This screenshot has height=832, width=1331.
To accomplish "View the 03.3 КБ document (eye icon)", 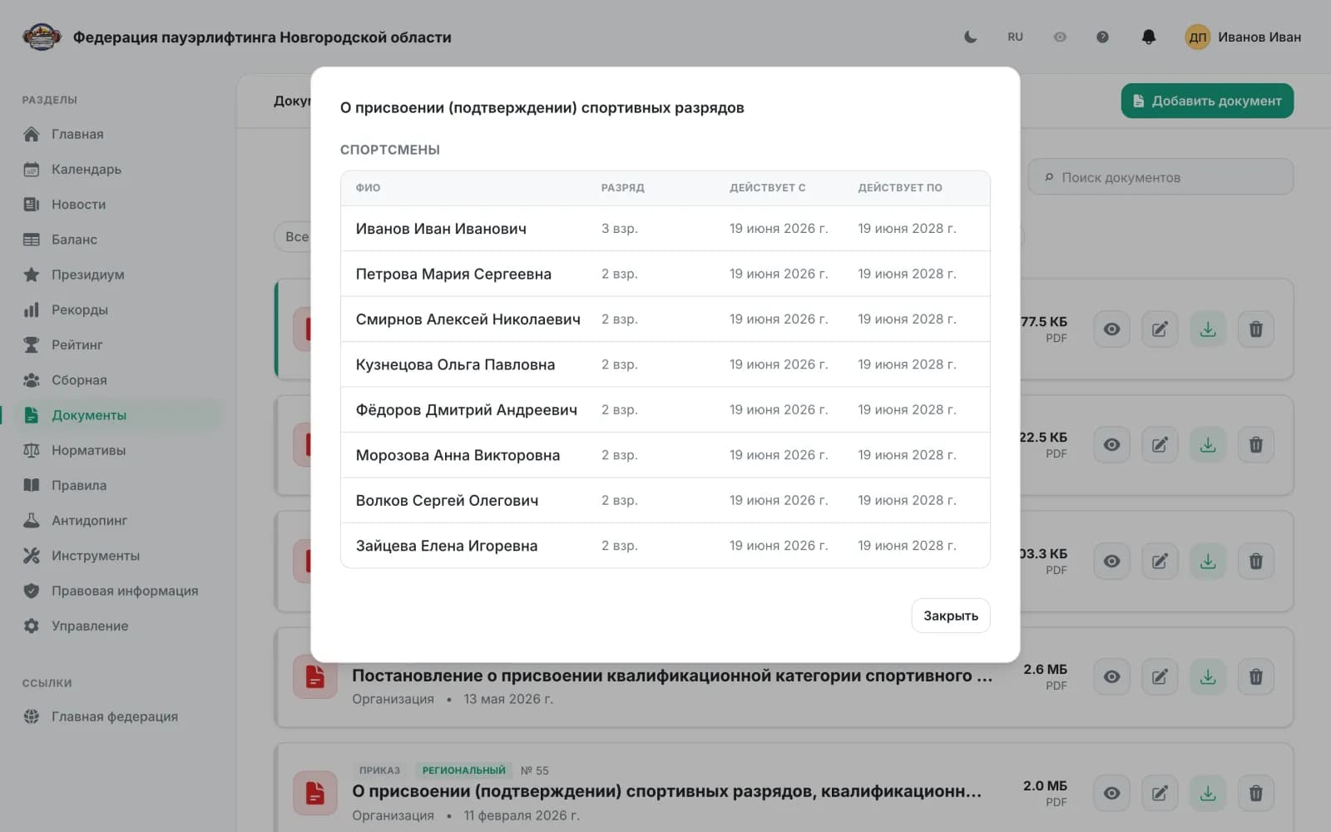I will click(x=1111, y=562).
